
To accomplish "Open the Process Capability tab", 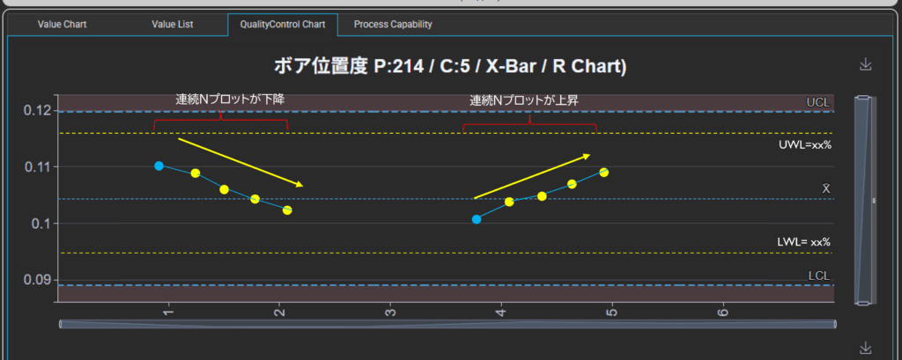I will (x=393, y=25).
